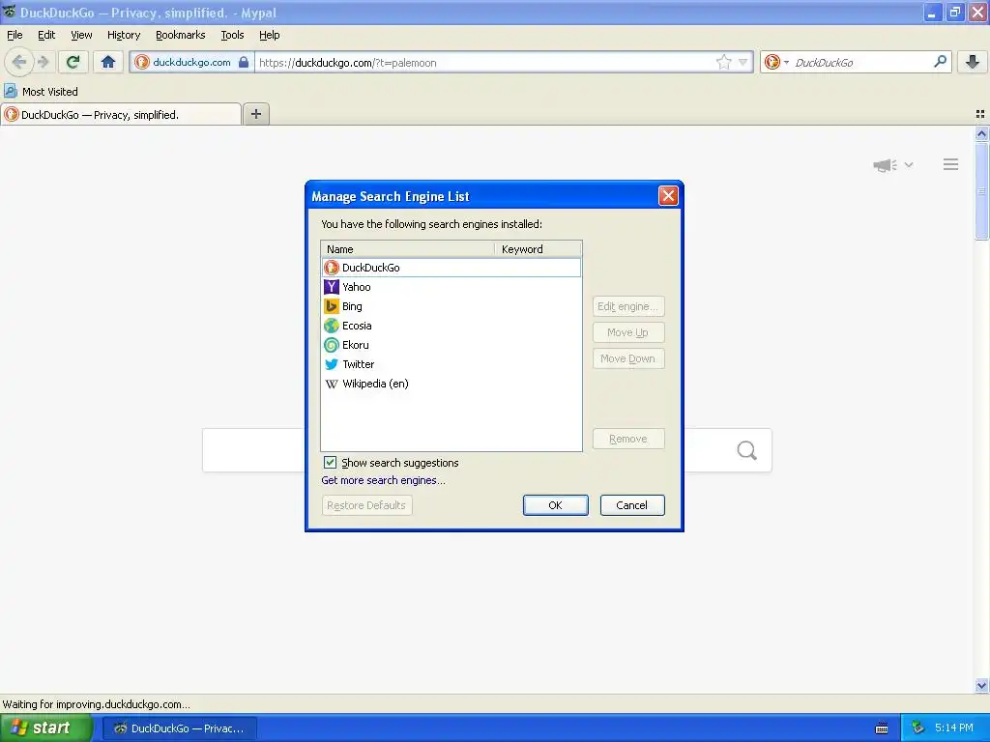Open the File menu

pyautogui.click(x=15, y=36)
